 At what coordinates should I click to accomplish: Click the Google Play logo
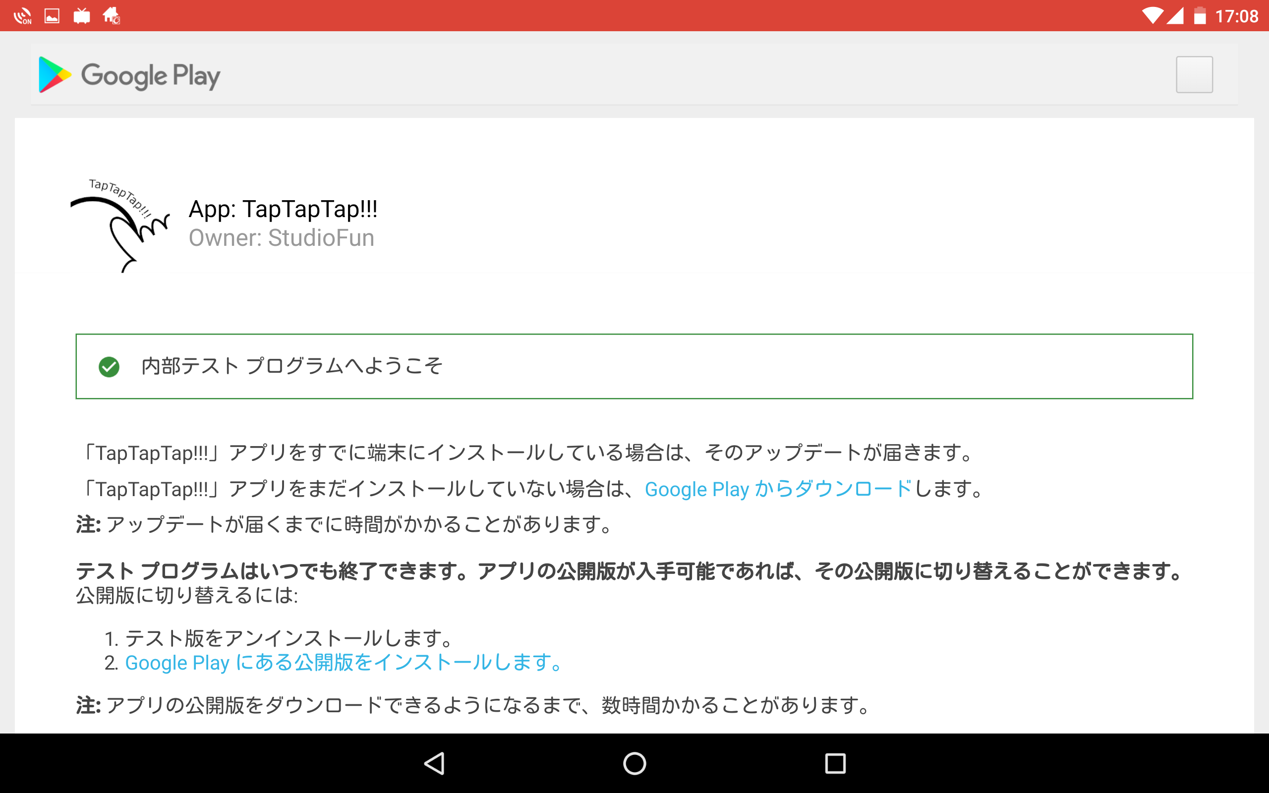click(129, 75)
